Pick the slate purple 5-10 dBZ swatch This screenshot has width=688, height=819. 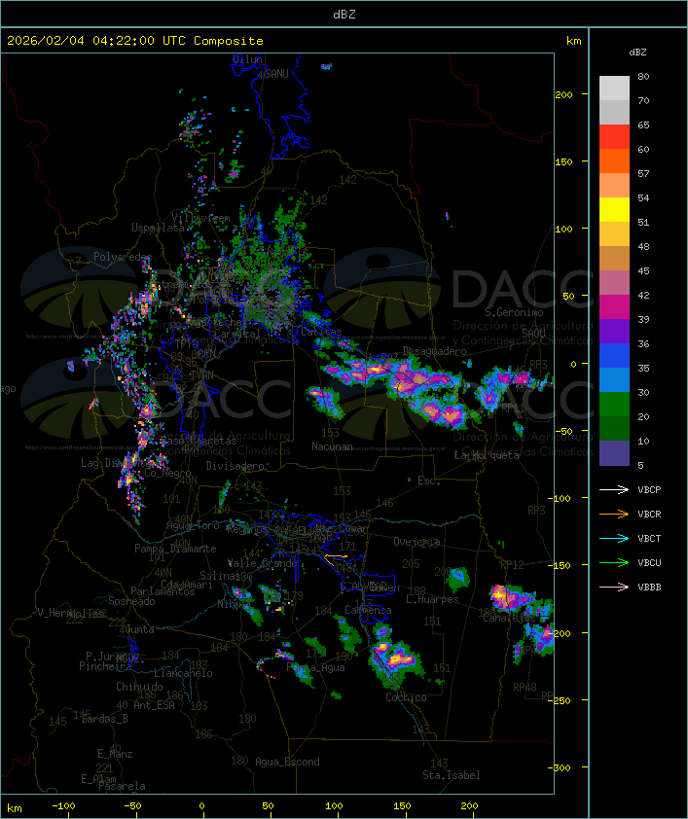pos(614,453)
